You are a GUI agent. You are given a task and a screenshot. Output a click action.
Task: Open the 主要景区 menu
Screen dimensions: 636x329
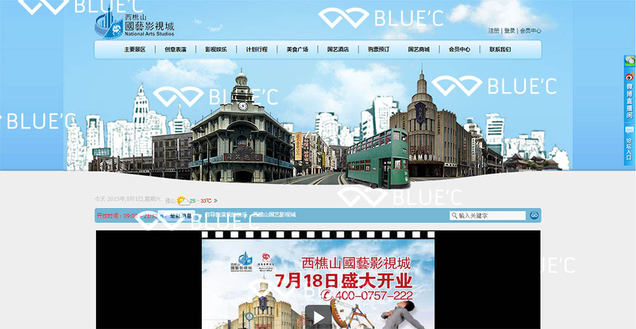(x=135, y=50)
